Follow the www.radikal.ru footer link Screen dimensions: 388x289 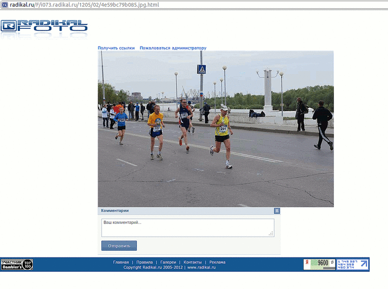click(x=201, y=267)
